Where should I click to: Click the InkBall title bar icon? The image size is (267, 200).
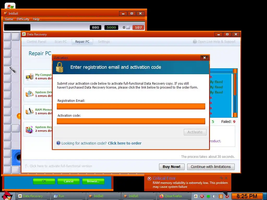(6, 13)
